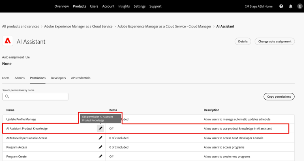Click the Off value for Program Create

tap(111, 157)
